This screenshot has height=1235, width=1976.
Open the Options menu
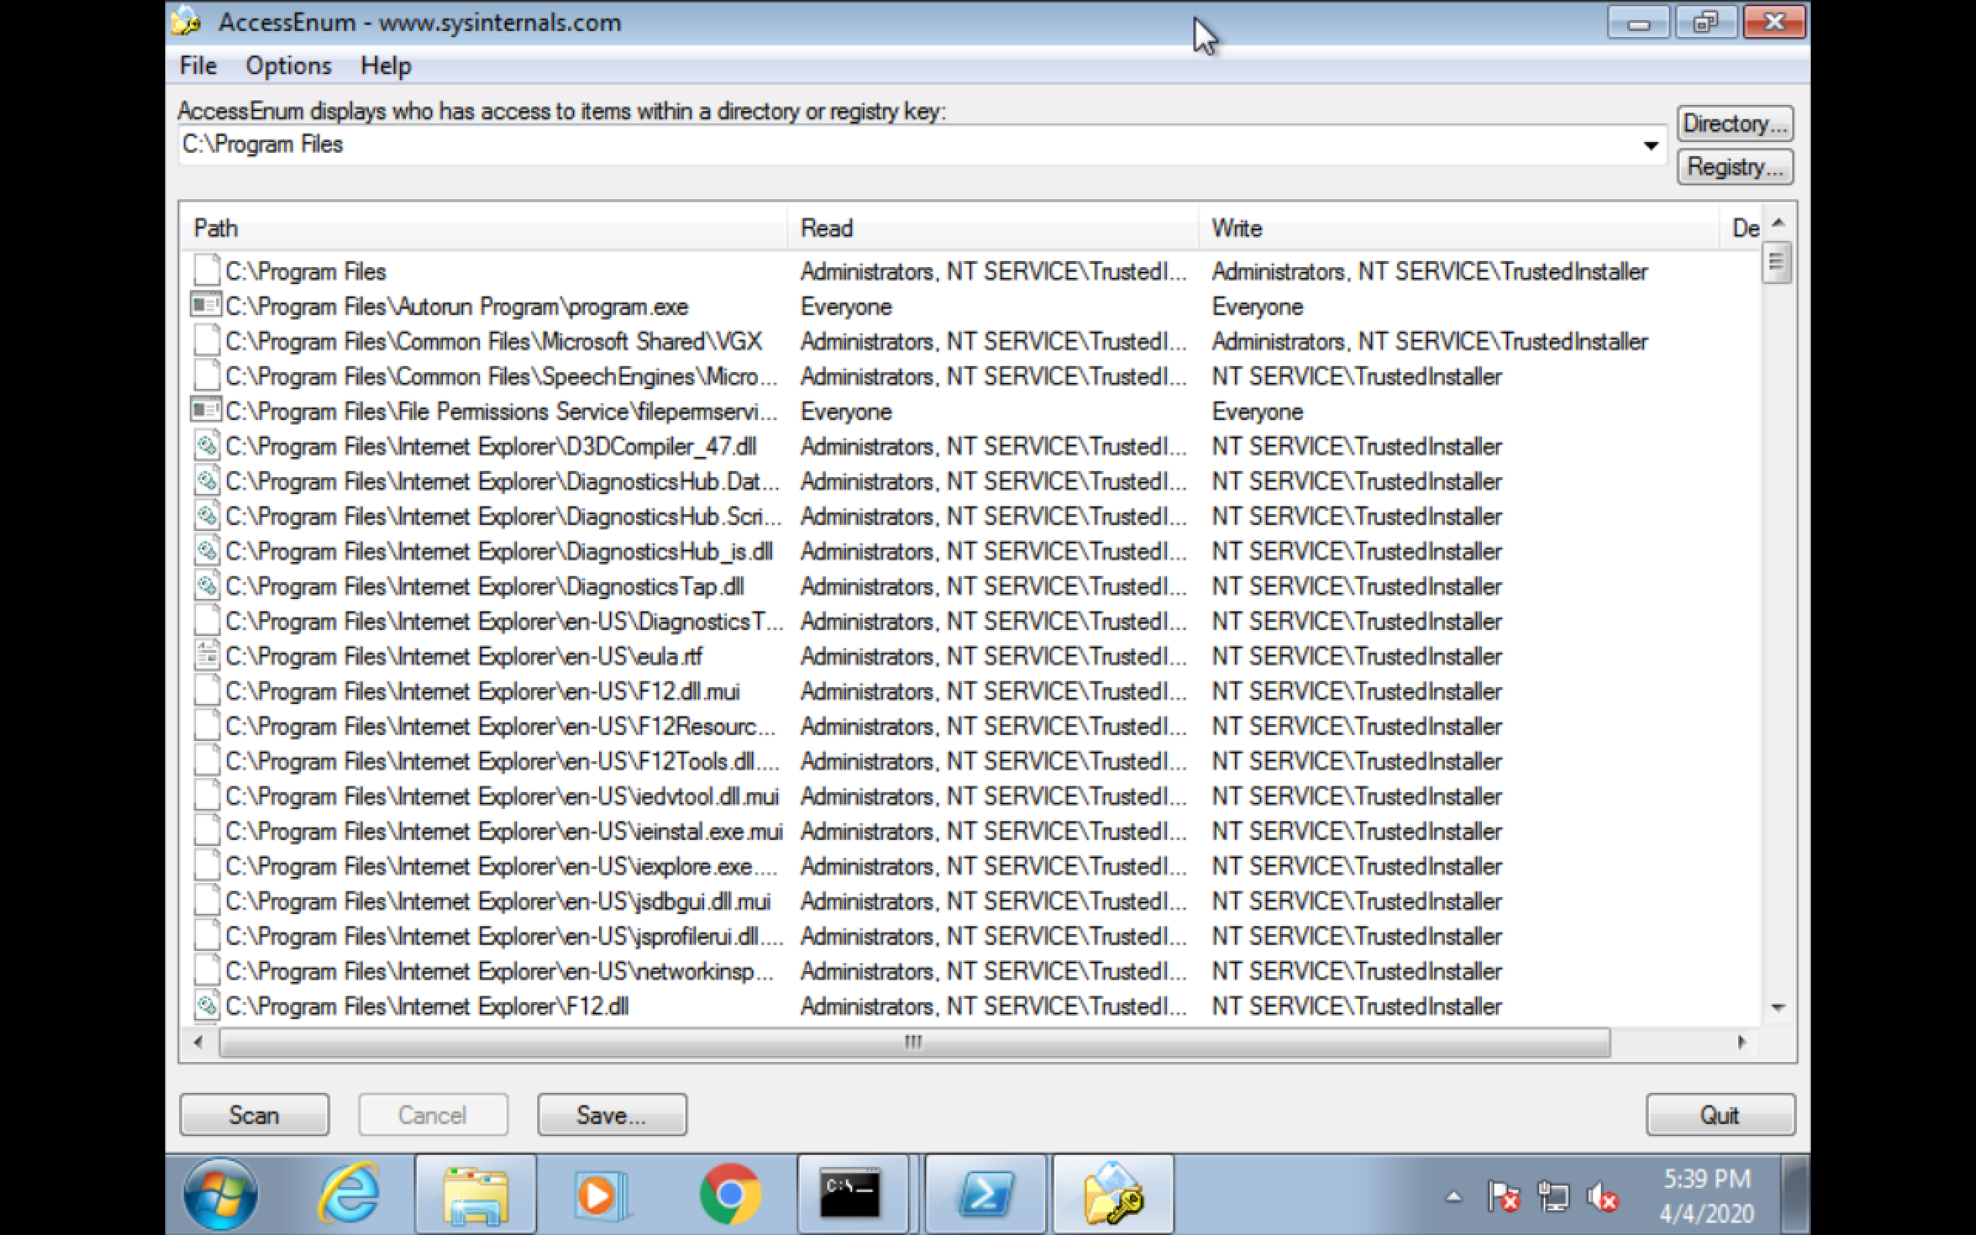[x=288, y=66]
